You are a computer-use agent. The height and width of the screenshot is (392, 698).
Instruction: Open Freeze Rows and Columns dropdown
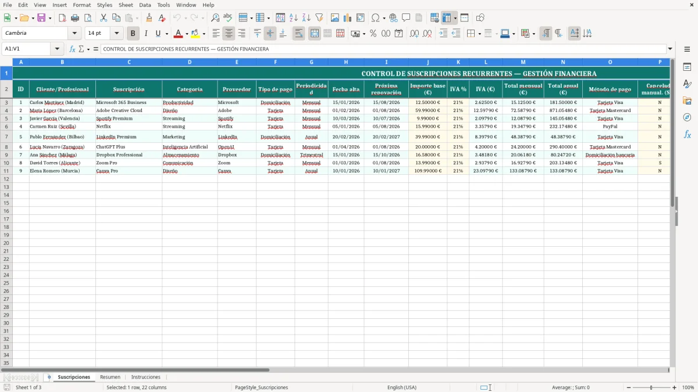pyautogui.click(x=455, y=18)
